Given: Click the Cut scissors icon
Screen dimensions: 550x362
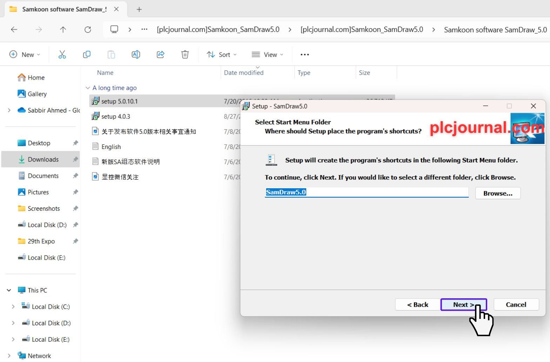Looking at the screenshot, I should click(x=62, y=54).
